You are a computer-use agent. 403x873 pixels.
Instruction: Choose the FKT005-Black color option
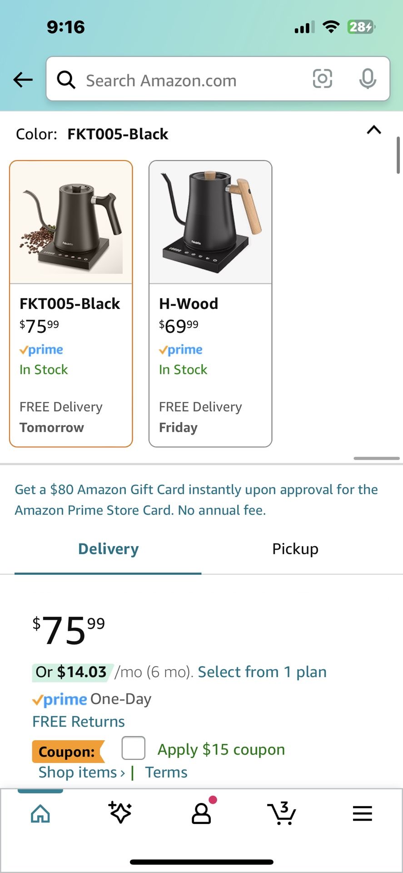pos(71,303)
